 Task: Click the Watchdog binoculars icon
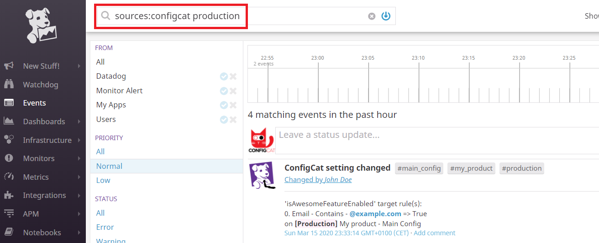click(x=9, y=84)
